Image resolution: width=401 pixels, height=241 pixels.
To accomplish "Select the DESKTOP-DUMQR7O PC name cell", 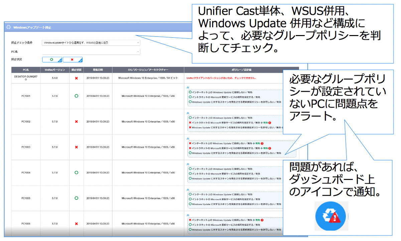I will click(x=26, y=78).
